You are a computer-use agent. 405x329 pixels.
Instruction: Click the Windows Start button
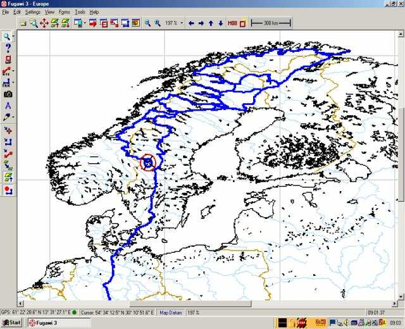point(12,323)
